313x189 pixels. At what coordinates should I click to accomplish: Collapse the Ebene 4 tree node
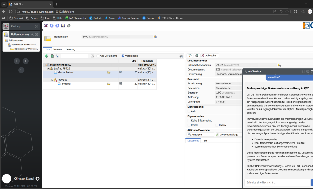tap(52, 80)
